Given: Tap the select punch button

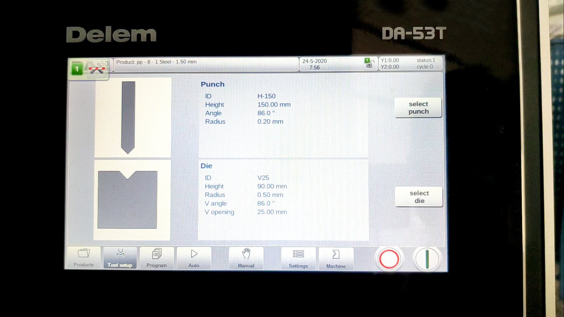Looking at the screenshot, I should pos(418,108).
